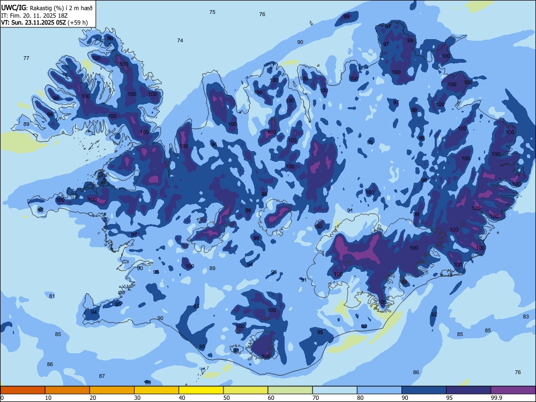Click the legend tick label '99.9'
The image size is (536, 402).
pos(496,398)
